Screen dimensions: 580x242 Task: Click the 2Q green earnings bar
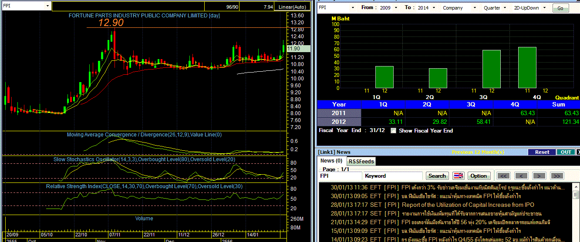click(x=438, y=78)
